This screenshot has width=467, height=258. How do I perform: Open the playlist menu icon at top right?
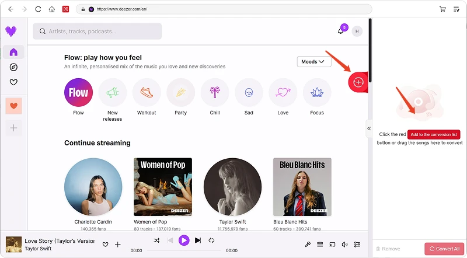pos(456,9)
